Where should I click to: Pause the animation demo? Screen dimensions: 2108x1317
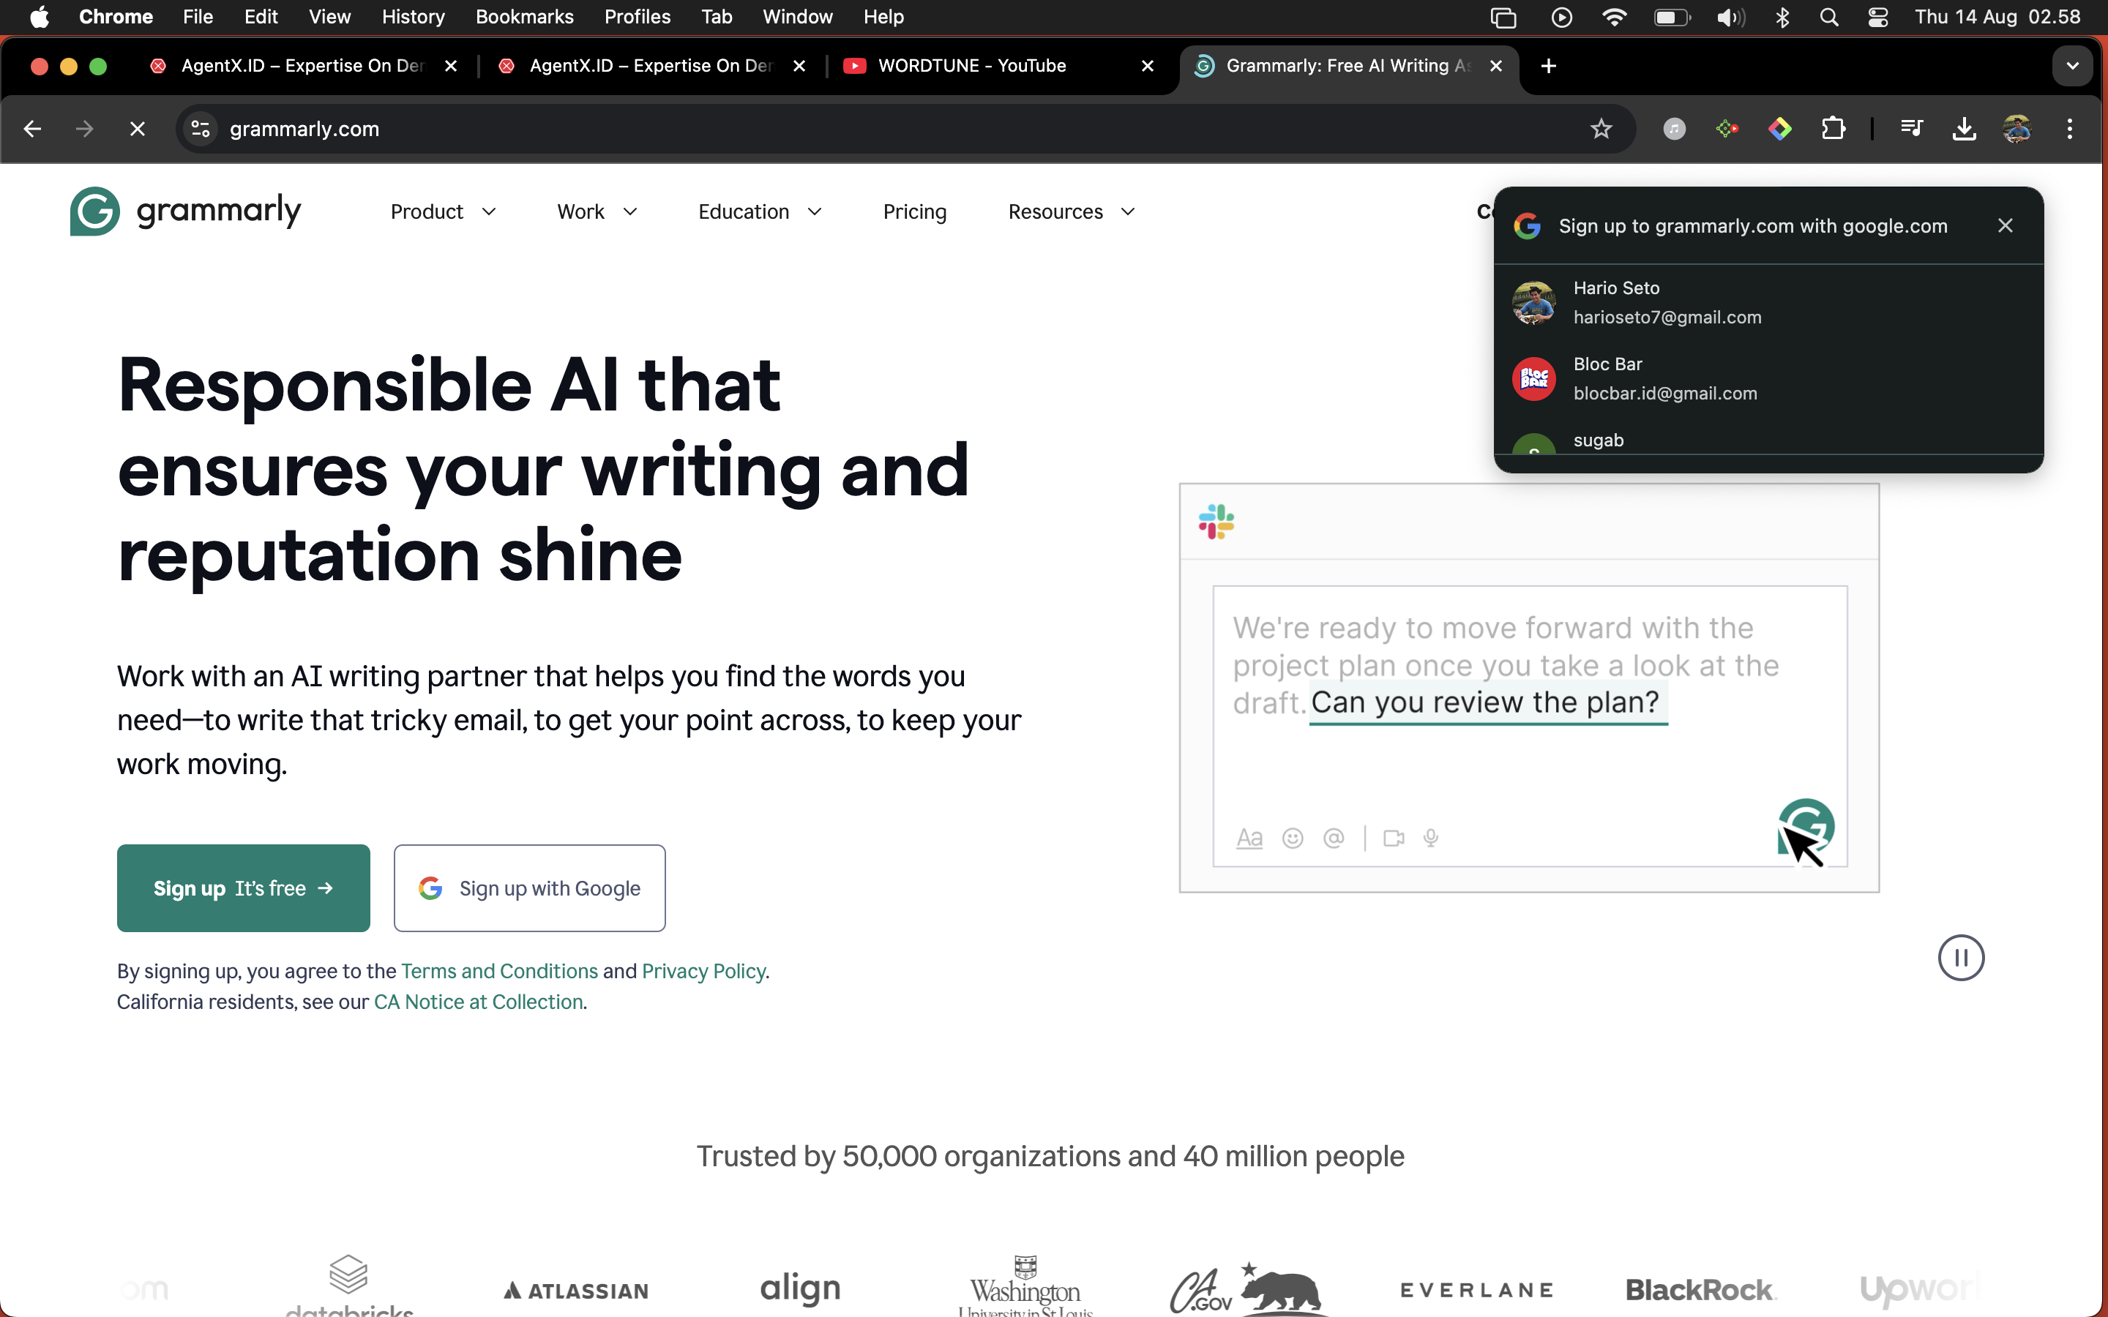coord(1960,957)
